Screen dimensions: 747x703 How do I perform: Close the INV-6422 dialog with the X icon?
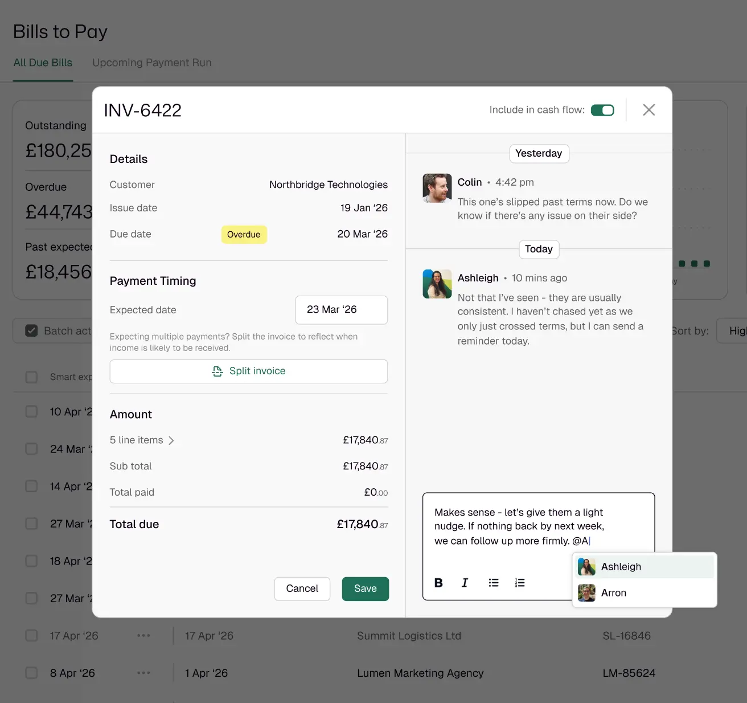tap(649, 110)
